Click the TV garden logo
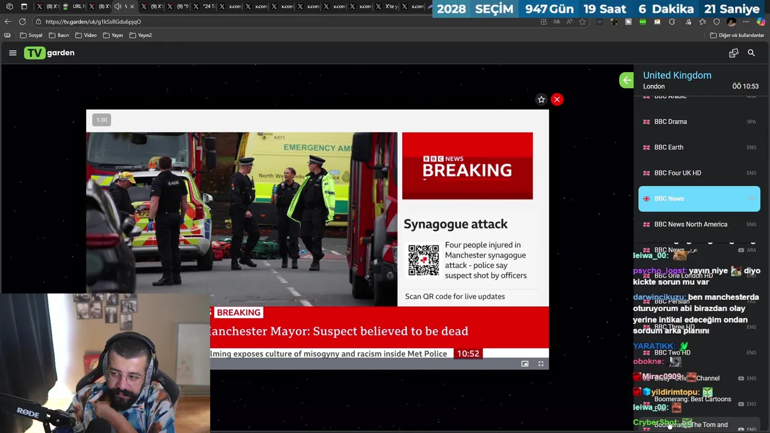The image size is (770, 433). (x=49, y=53)
